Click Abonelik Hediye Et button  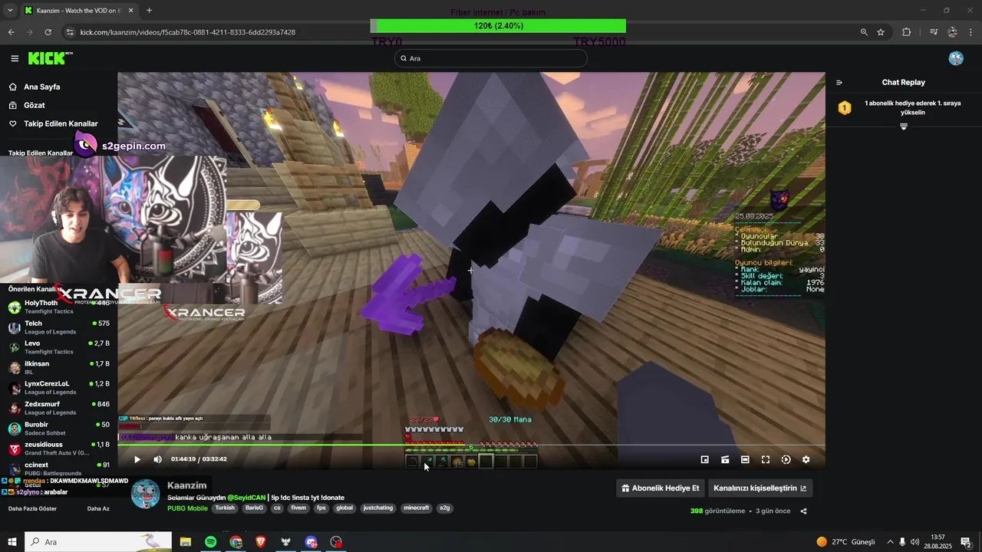(661, 488)
